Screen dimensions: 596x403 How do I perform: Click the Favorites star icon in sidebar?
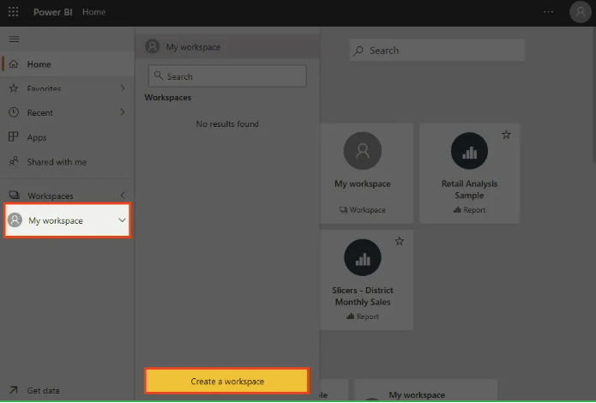[x=14, y=88]
